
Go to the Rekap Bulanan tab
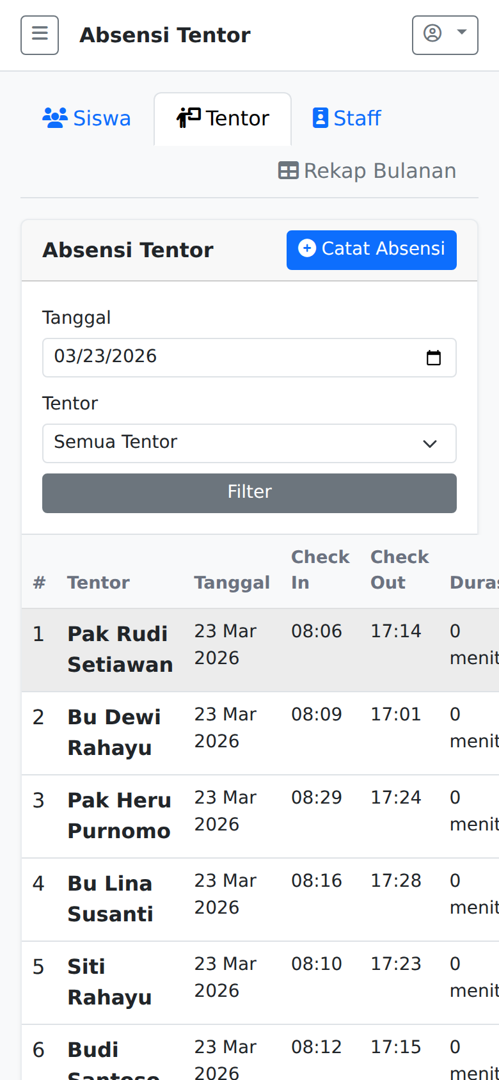(367, 171)
